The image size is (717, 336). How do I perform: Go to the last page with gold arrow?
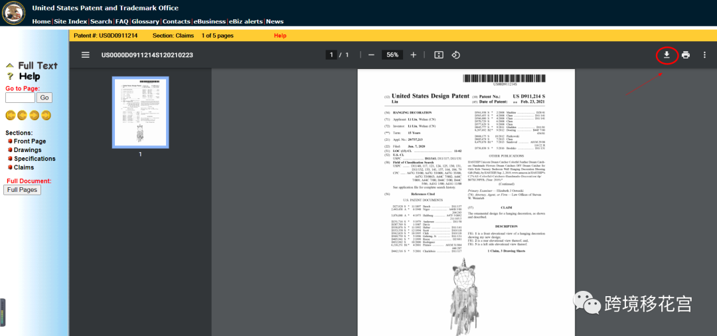[46, 115]
